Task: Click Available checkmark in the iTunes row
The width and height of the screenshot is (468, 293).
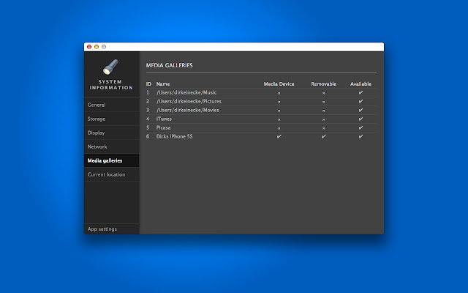Action: [x=361, y=119]
